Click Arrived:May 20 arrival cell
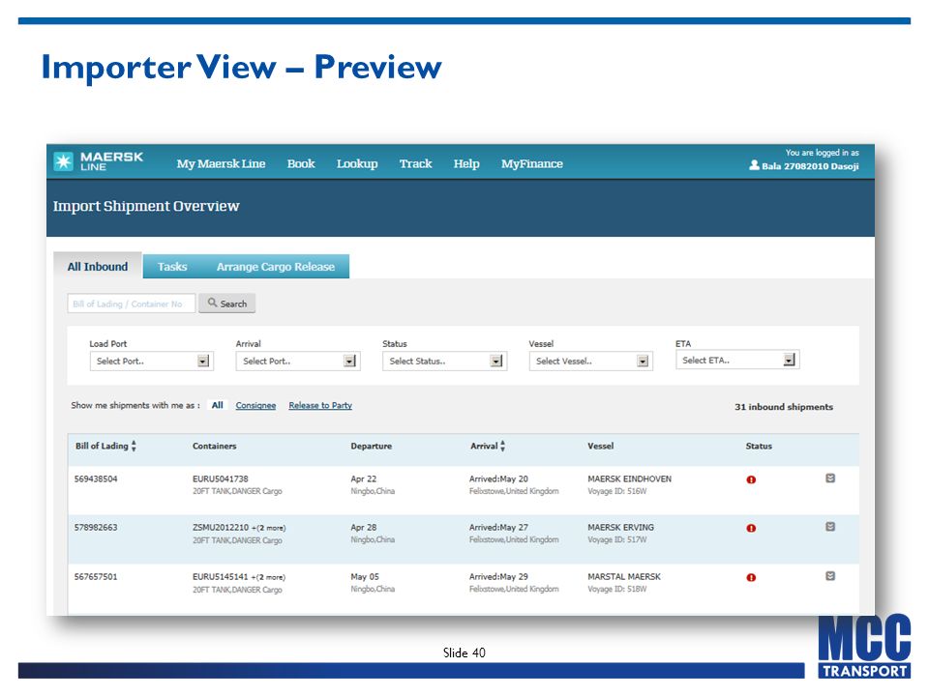This screenshot has width=929, height=696. (499, 478)
